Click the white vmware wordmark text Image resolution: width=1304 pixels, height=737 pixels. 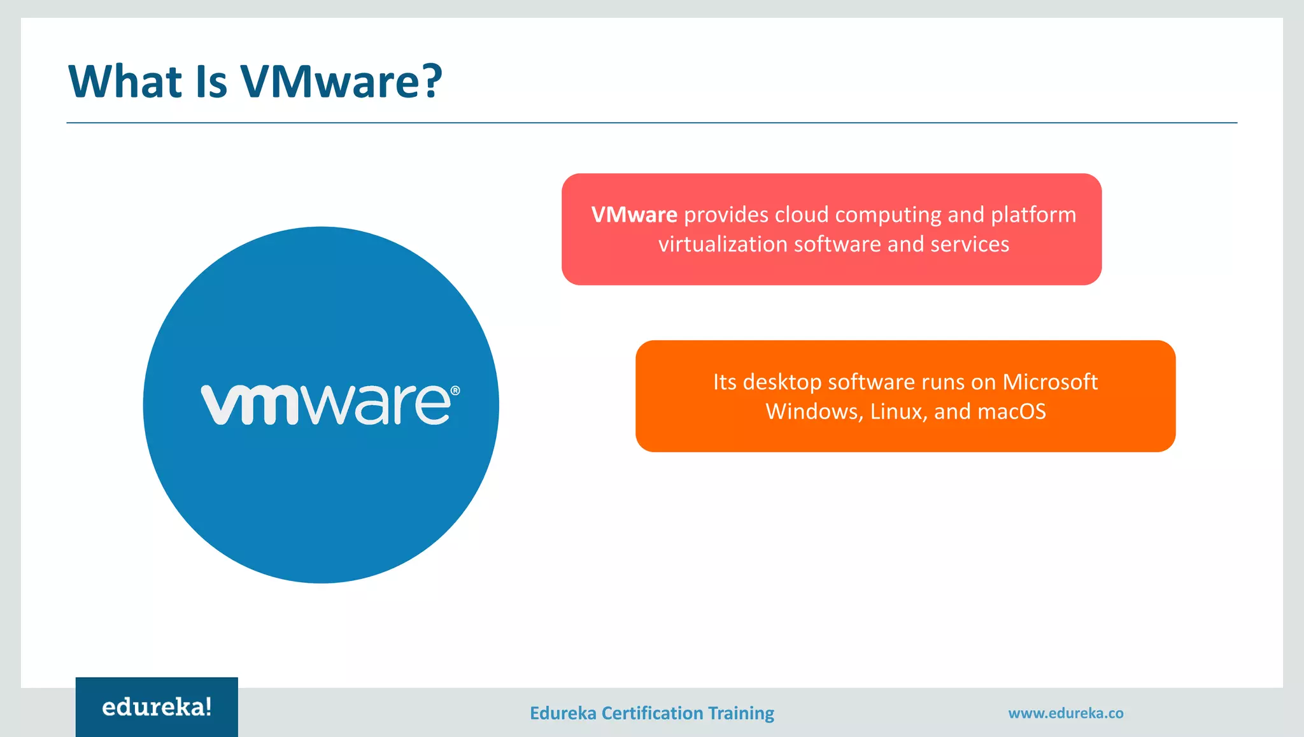pos(326,405)
